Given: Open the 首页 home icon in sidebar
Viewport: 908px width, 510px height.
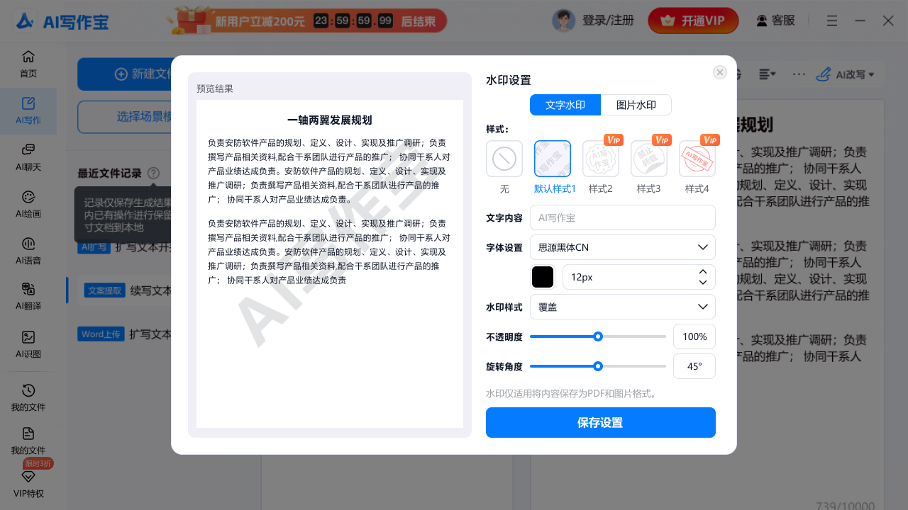Looking at the screenshot, I should click(x=28, y=57).
